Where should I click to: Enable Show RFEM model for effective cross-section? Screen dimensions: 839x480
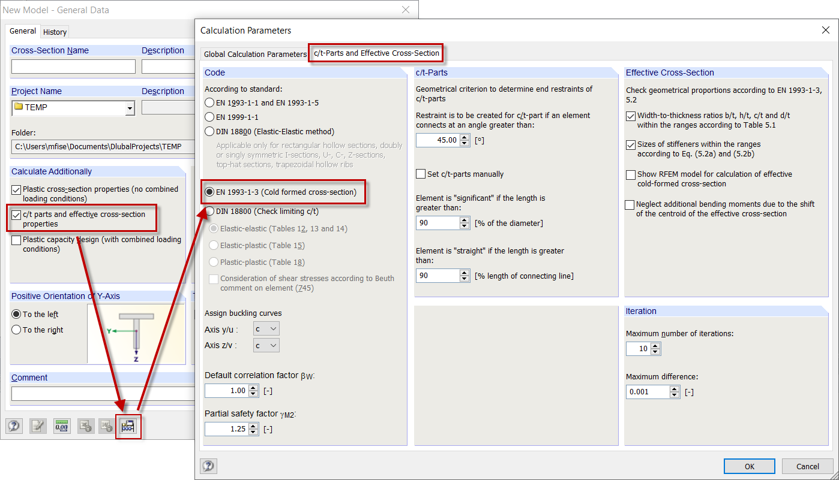point(631,174)
